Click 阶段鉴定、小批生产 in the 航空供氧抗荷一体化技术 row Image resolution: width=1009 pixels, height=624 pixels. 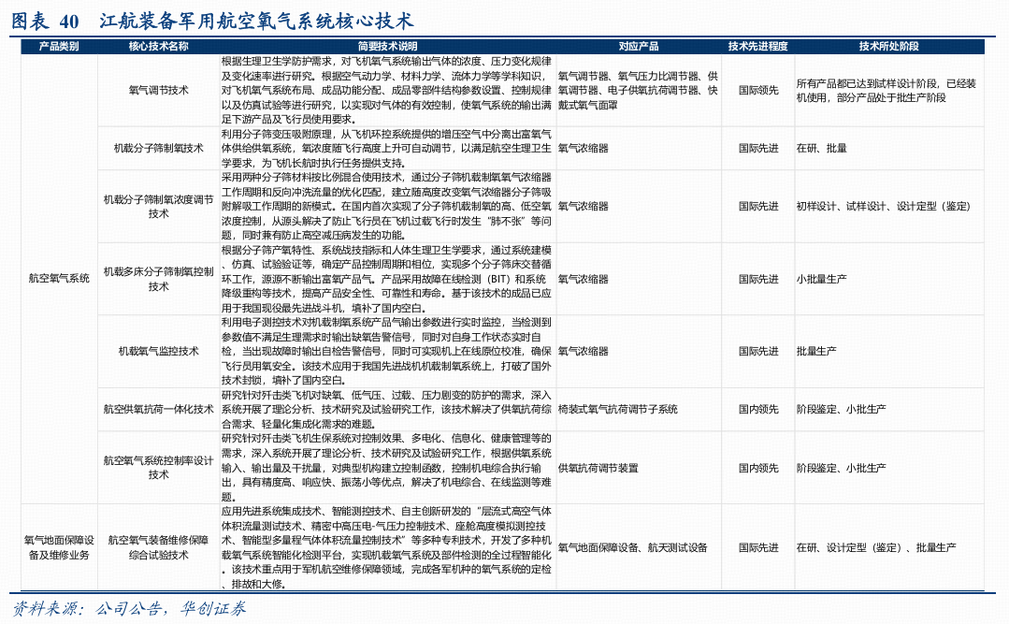[841, 409]
